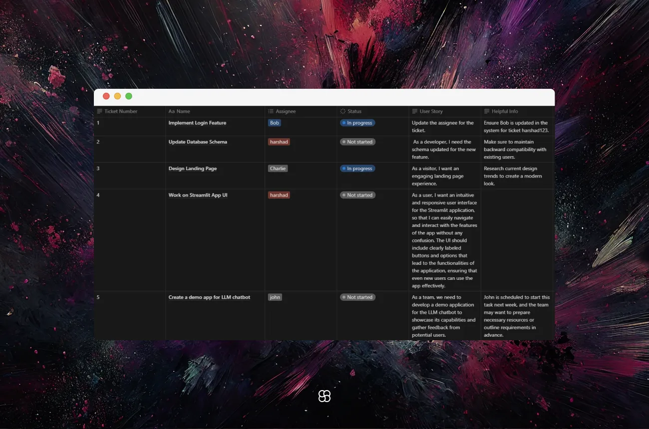Screen dimensions: 649x429
Task: Select the Bob assignee tag
Action: pos(275,123)
